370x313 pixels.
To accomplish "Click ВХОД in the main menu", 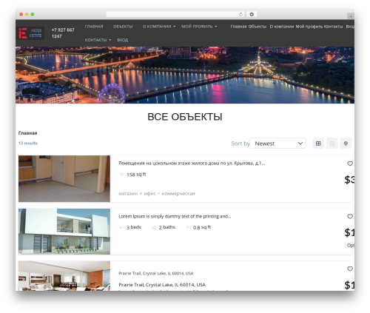I will (x=123, y=40).
